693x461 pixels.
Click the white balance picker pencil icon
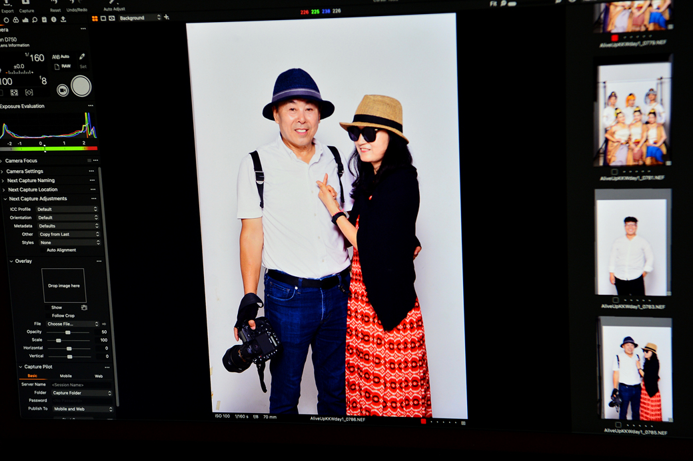click(82, 57)
